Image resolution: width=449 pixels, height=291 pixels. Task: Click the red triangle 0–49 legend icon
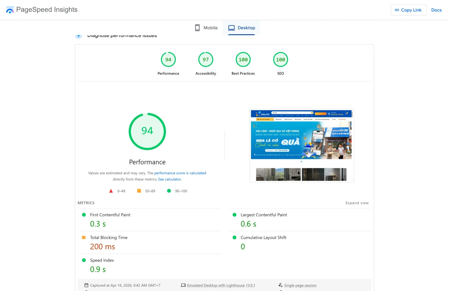click(x=111, y=191)
